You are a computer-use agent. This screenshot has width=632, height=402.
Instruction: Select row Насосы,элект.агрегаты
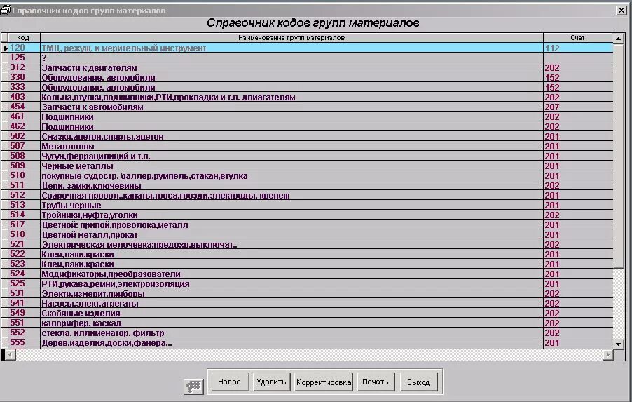point(310,303)
